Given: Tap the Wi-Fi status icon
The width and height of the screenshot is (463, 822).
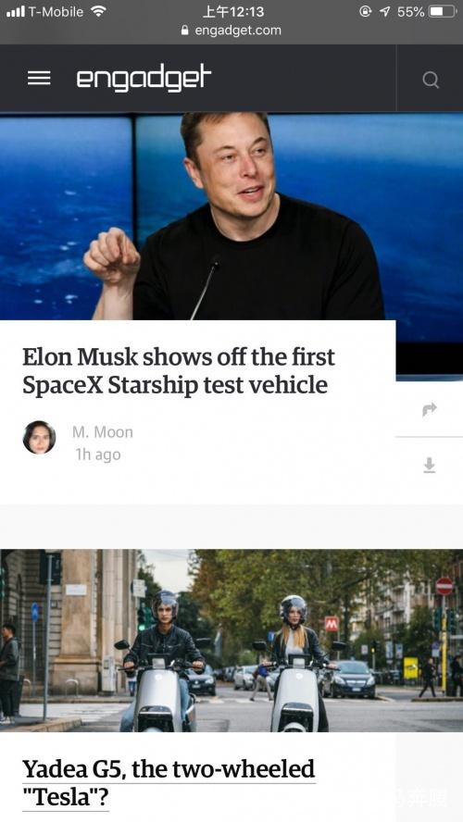Looking at the screenshot, I should 98,11.
